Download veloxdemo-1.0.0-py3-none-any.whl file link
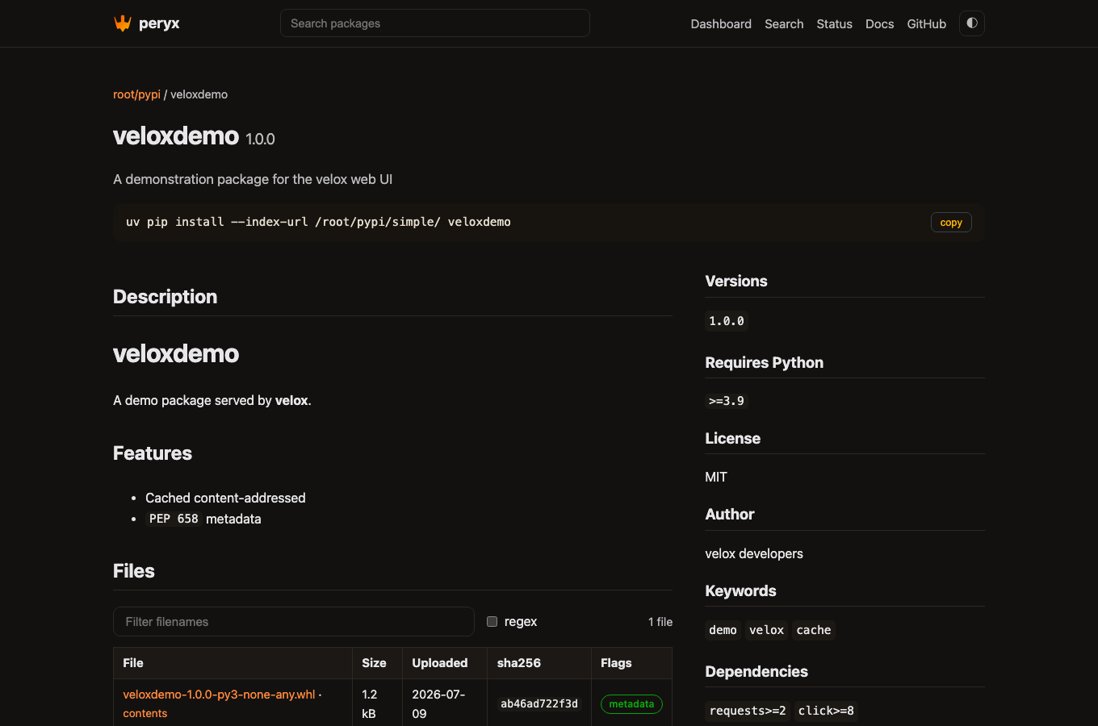Viewport: 1098px width, 726px height. click(219, 695)
